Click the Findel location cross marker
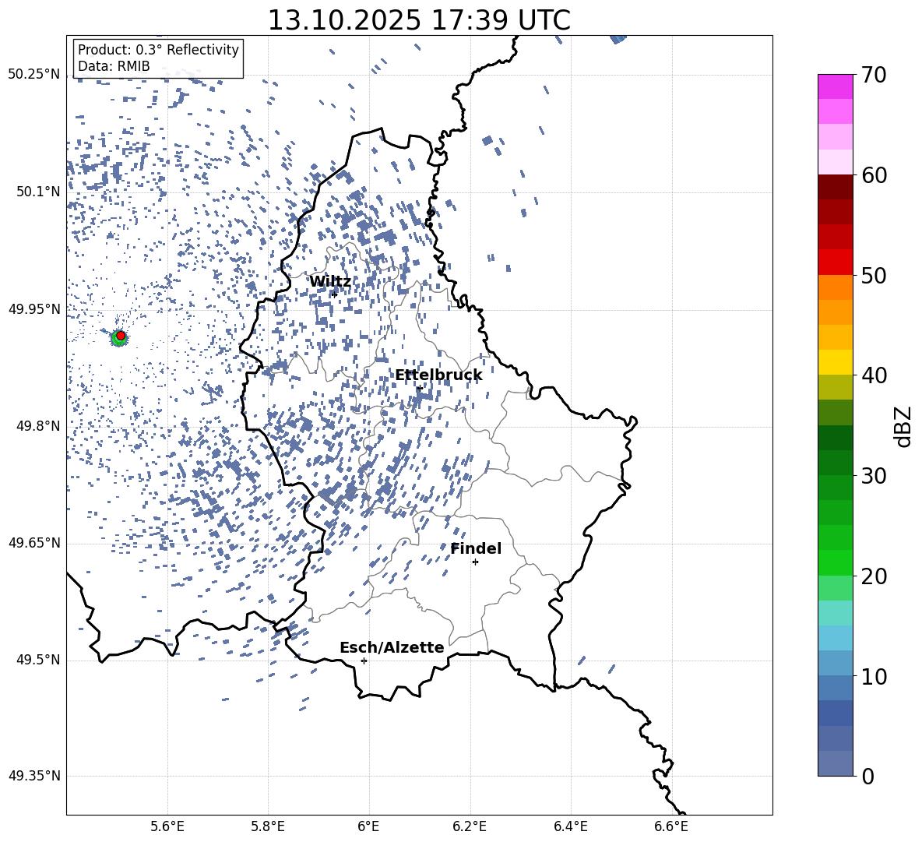Viewport: 922px width, 842px height. click(x=475, y=562)
